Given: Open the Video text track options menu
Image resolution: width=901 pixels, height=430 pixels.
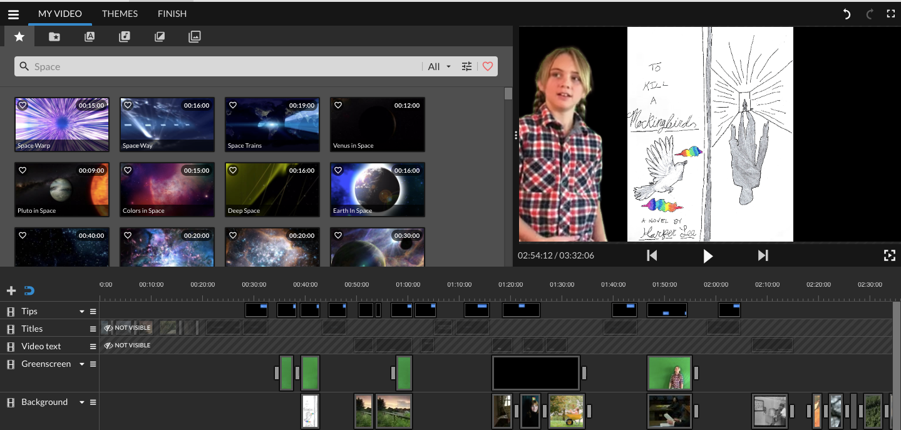Looking at the screenshot, I should tap(93, 346).
